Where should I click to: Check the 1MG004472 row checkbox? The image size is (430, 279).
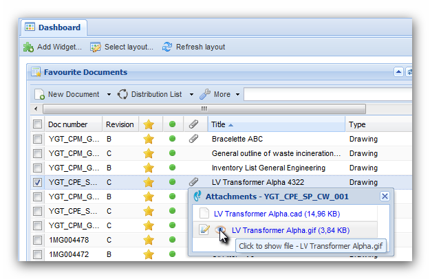point(38,254)
